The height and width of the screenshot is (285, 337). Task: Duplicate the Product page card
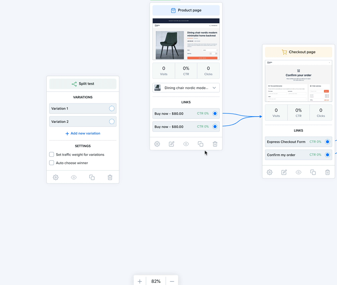[201, 144]
